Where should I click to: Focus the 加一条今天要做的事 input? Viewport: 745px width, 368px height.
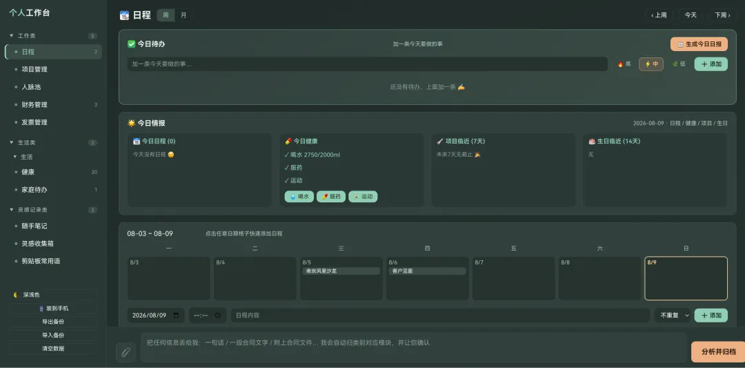click(367, 64)
